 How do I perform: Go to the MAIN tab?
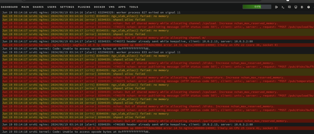pos(25,7)
